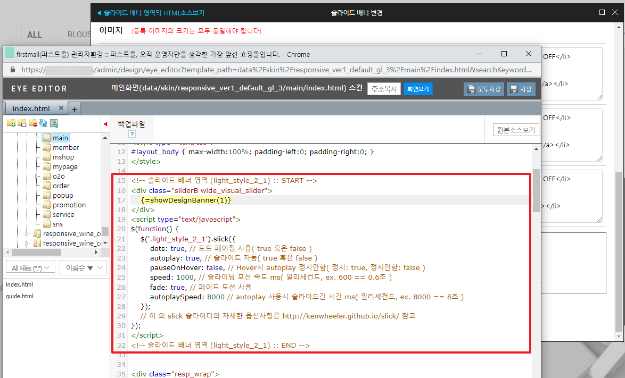
Task: Click the folder properties icon beside new folder
Action: point(22,123)
